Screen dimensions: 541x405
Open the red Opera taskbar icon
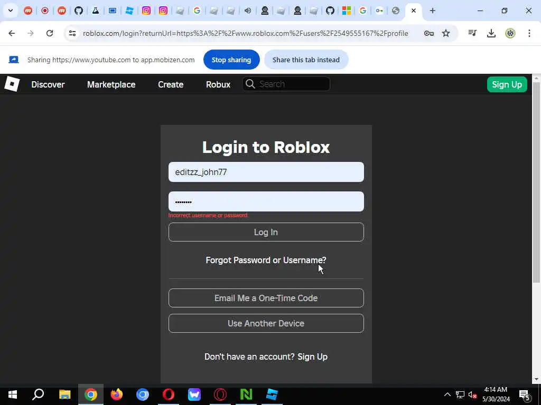pos(169,394)
